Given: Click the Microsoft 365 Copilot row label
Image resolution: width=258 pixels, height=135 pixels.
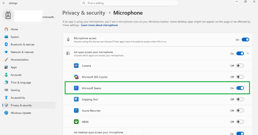Looking at the screenshot, I should 95,77.
